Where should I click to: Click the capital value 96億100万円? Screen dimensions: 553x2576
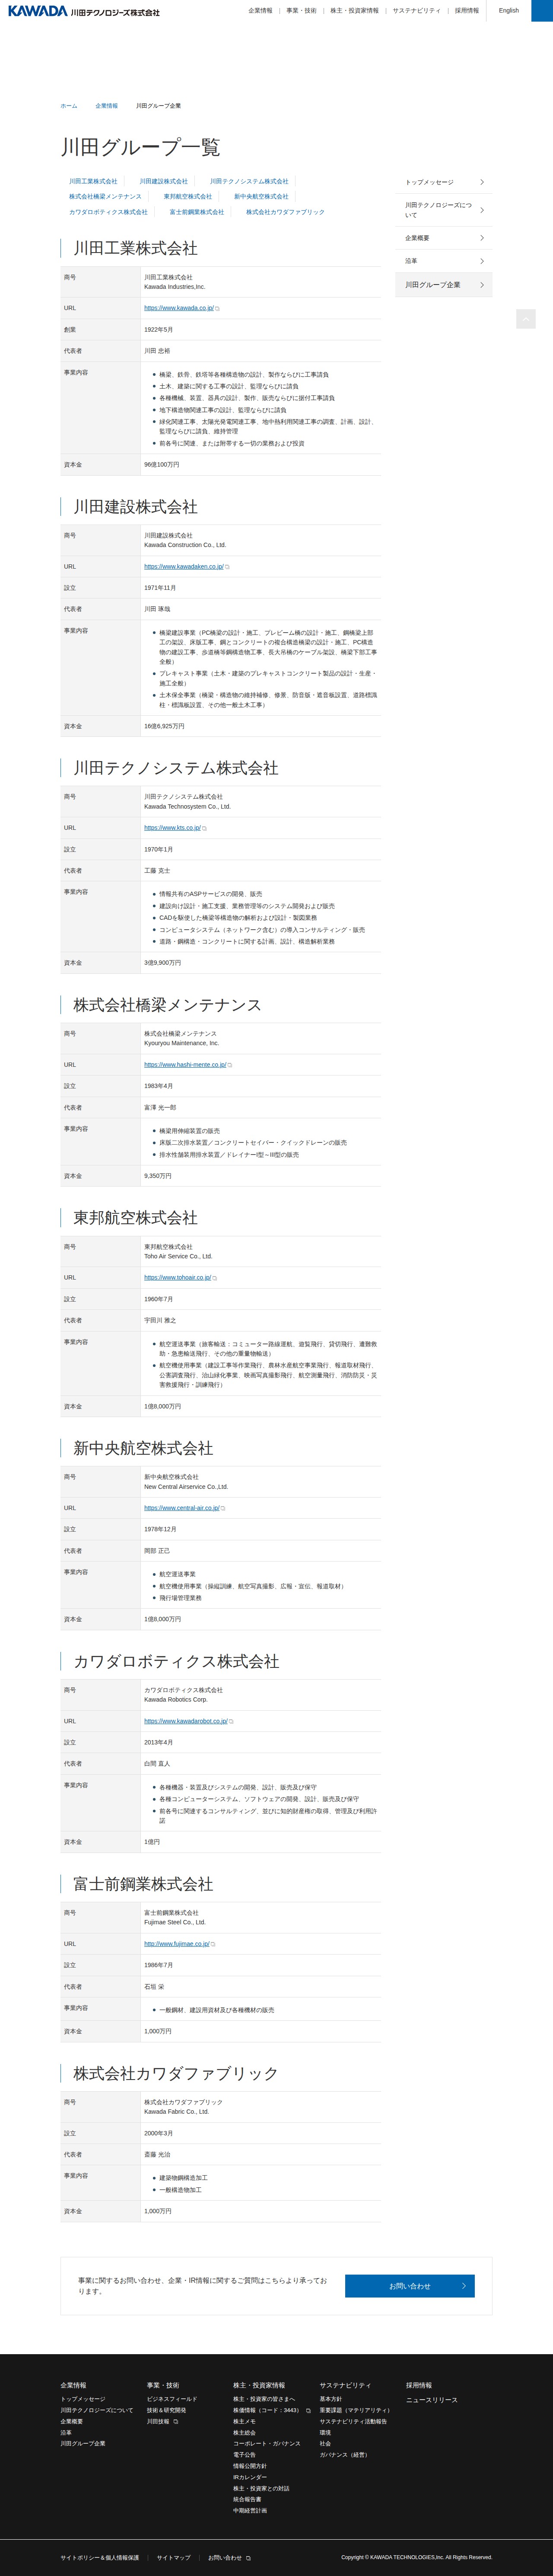(162, 465)
